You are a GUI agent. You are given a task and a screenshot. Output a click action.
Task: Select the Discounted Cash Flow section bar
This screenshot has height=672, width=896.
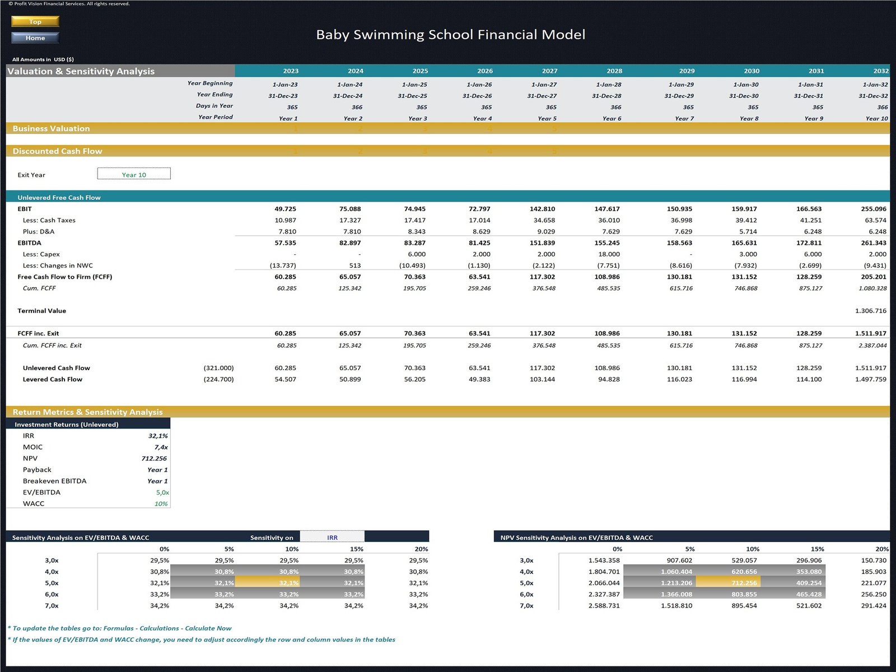pos(57,151)
